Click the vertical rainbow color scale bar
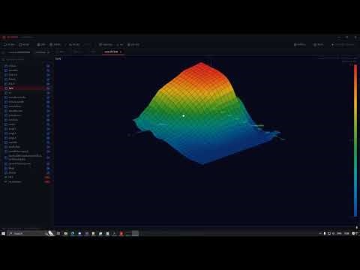This screenshot has width=360, height=270. click(x=355, y=140)
